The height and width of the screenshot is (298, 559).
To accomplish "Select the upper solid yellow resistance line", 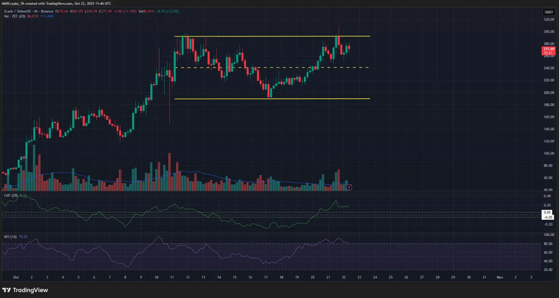I will coord(272,36).
